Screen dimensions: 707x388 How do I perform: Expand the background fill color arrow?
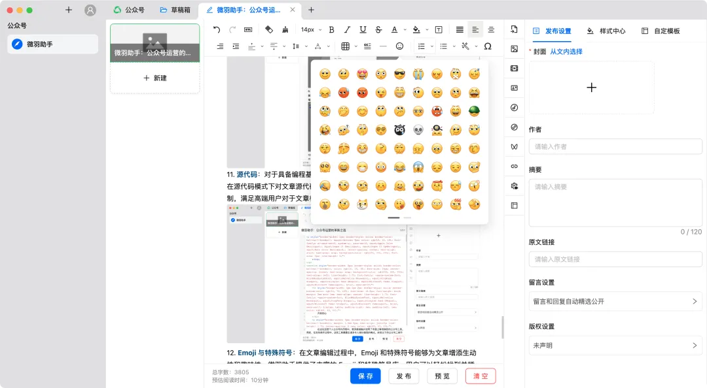[x=427, y=29]
